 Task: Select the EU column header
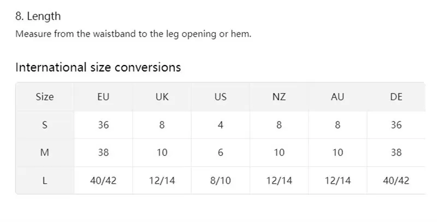(x=103, y=97)
